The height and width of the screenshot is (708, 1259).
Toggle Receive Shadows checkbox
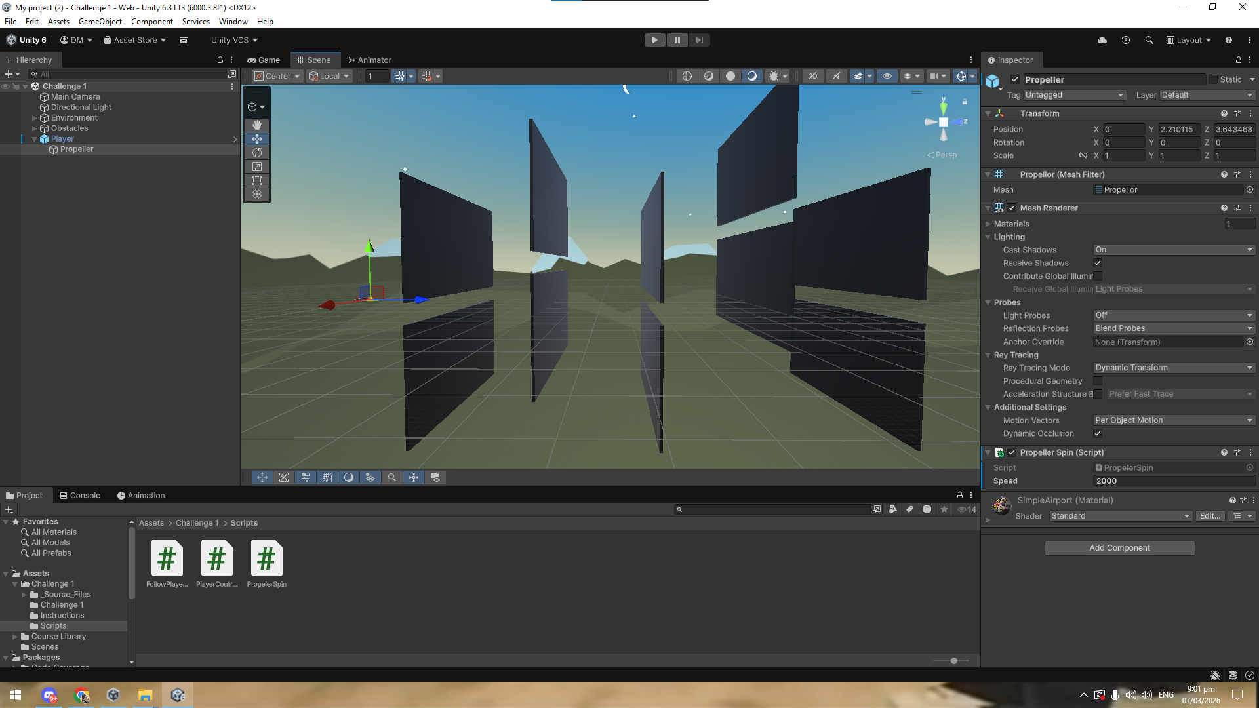(1098, 263)
